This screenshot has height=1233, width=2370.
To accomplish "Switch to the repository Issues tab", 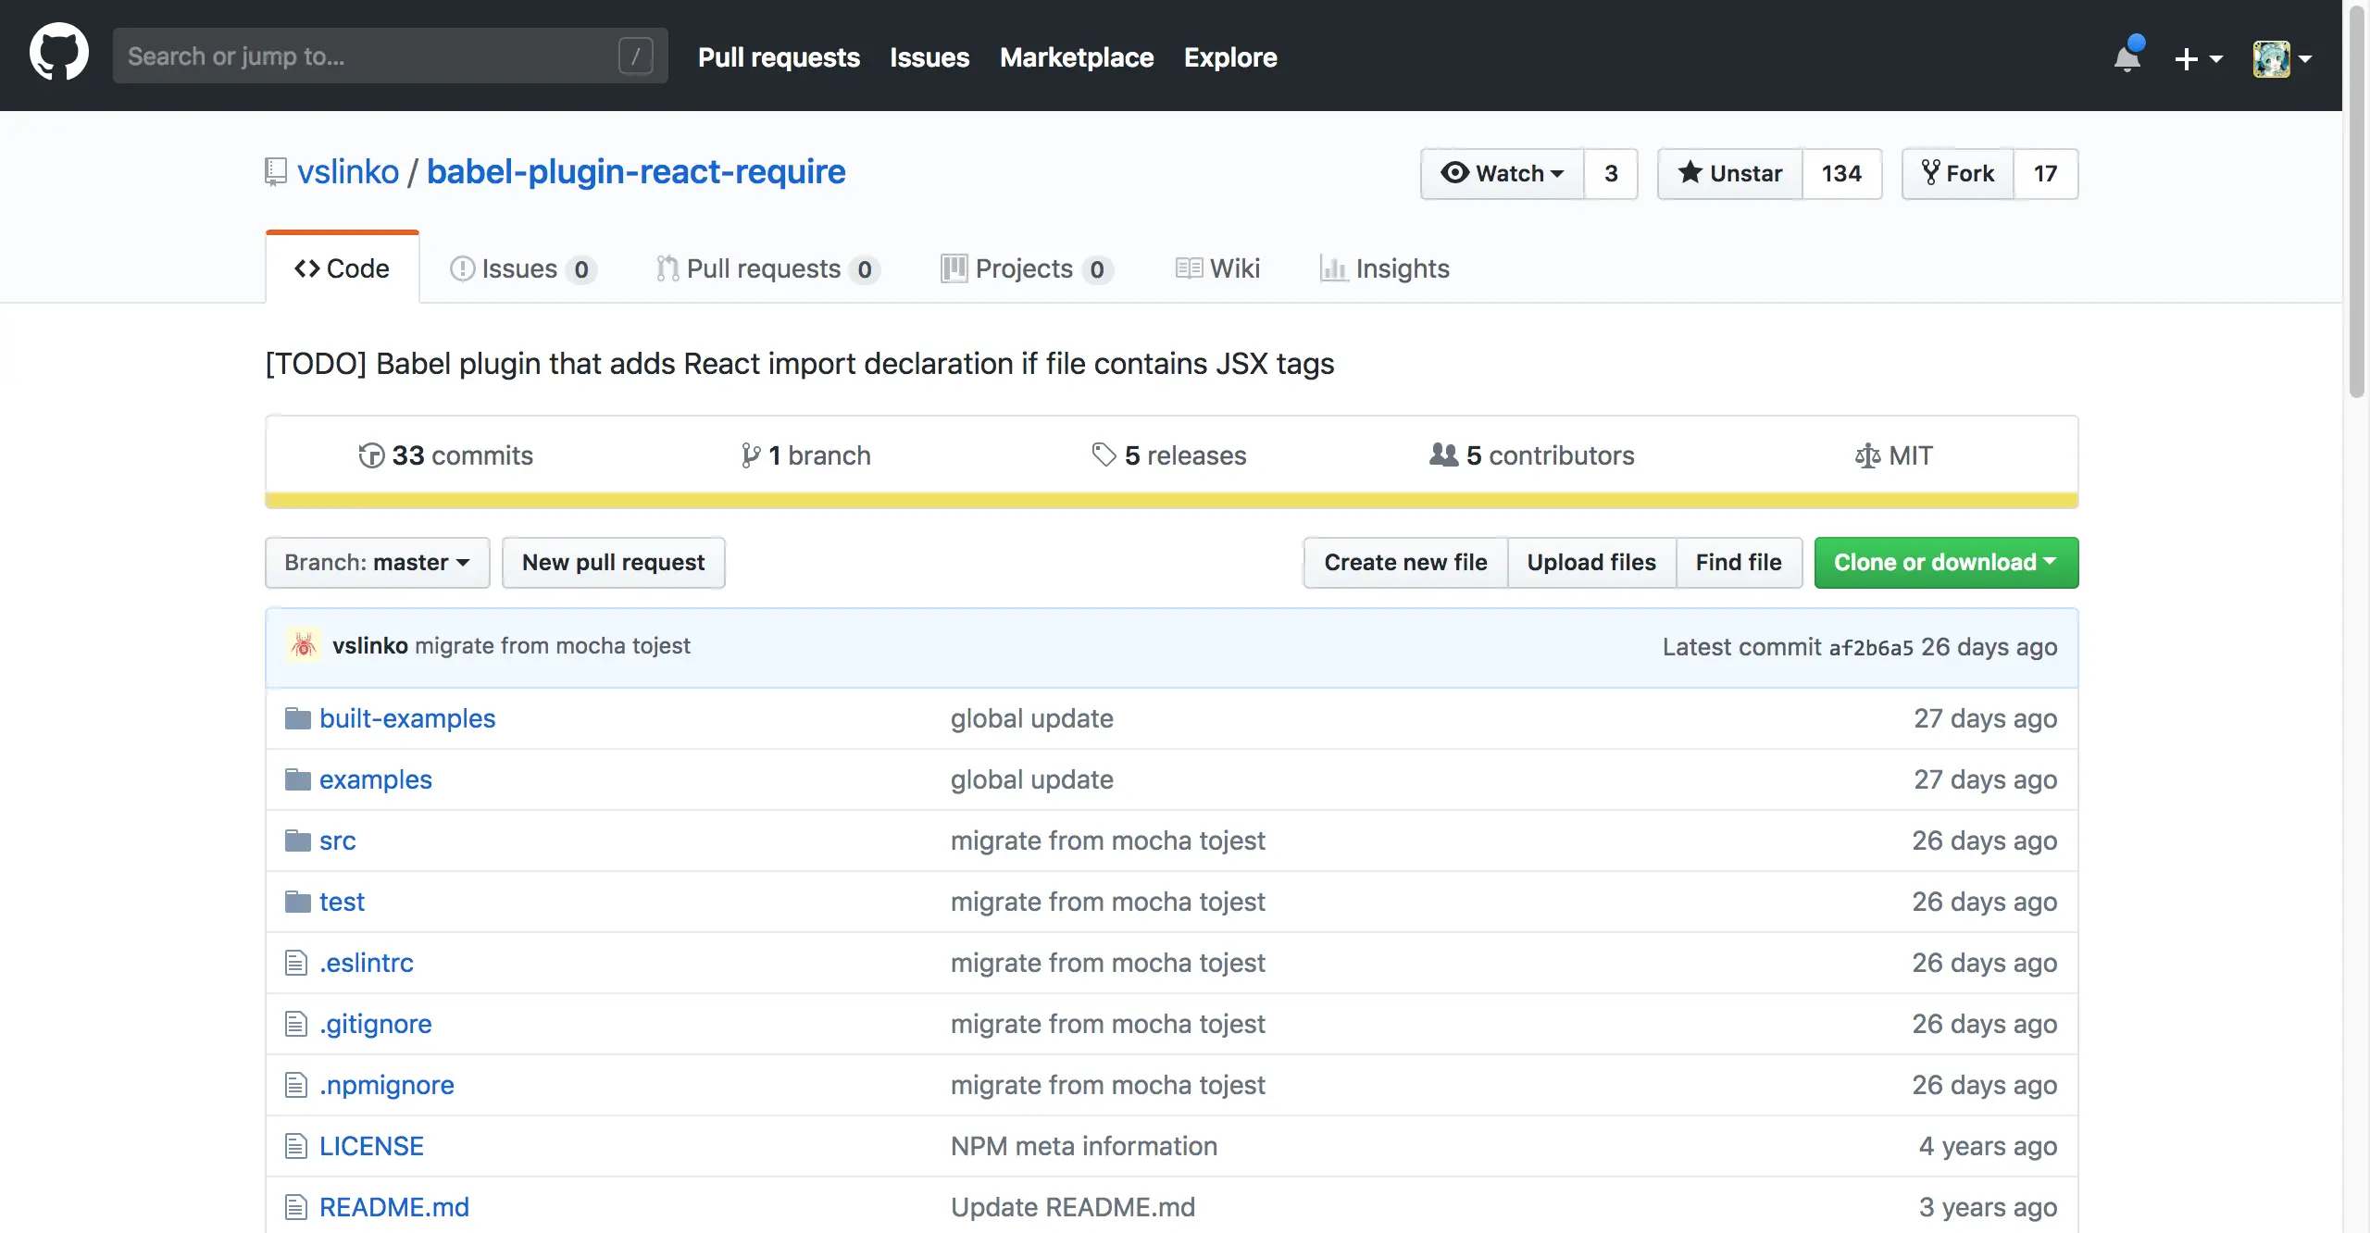I will tap(523, 268).
